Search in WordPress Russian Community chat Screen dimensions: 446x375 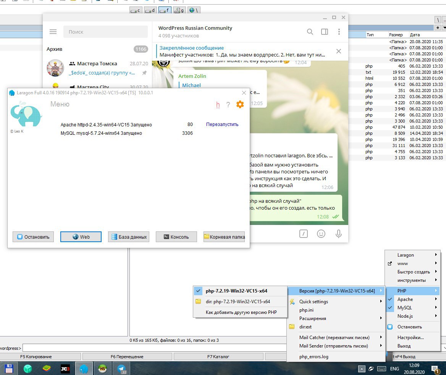click(310, 32)
